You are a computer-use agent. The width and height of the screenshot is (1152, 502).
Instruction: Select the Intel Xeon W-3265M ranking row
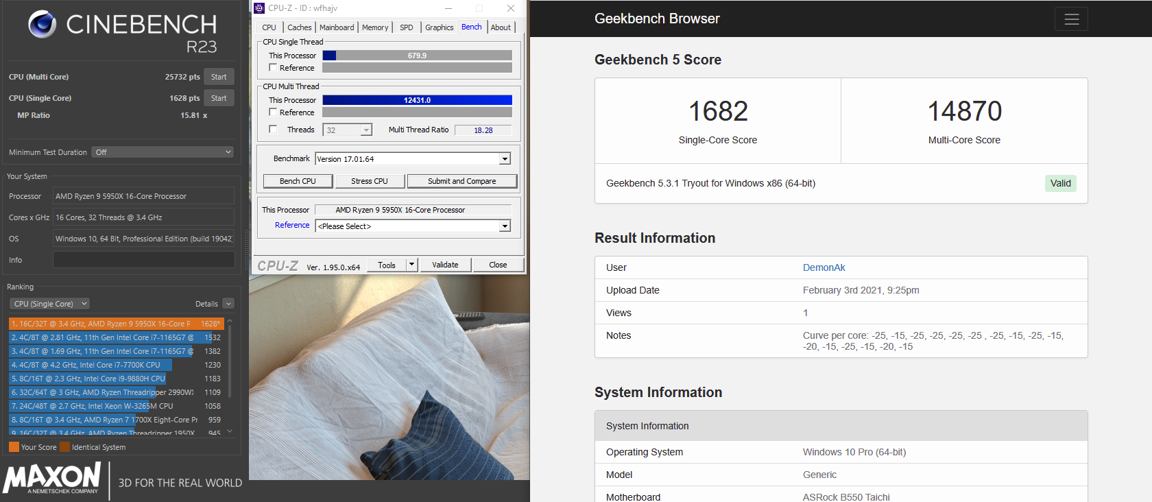(x=117, y=406)
